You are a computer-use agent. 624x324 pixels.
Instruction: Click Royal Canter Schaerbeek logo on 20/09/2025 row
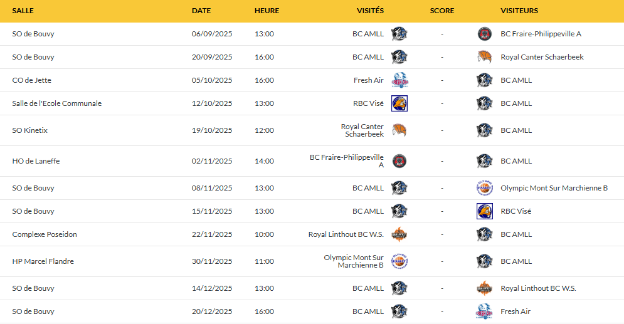tap(484, 57)
